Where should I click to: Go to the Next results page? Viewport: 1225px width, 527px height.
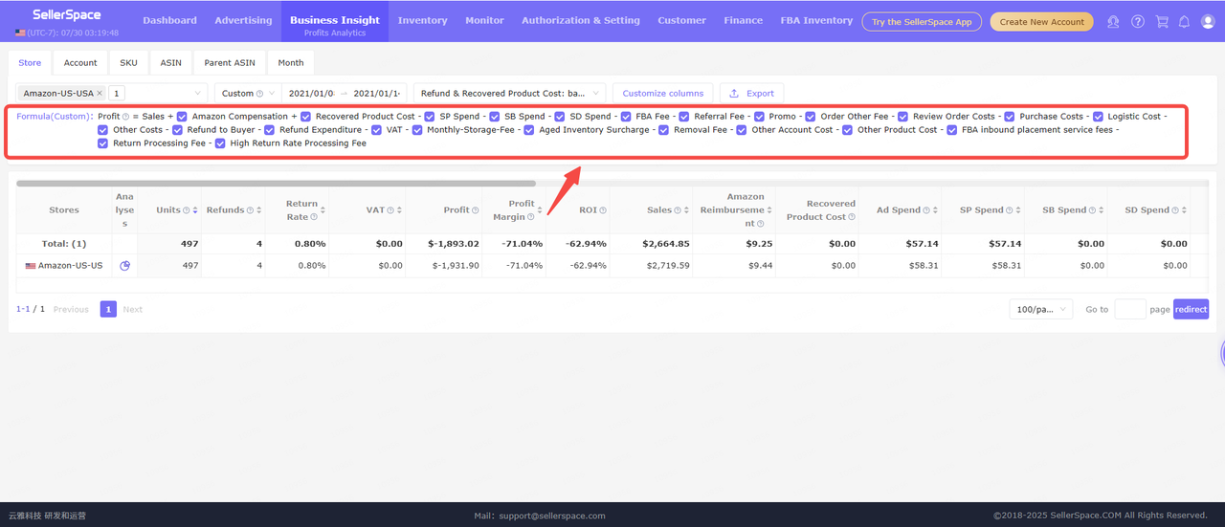(132, 309)
